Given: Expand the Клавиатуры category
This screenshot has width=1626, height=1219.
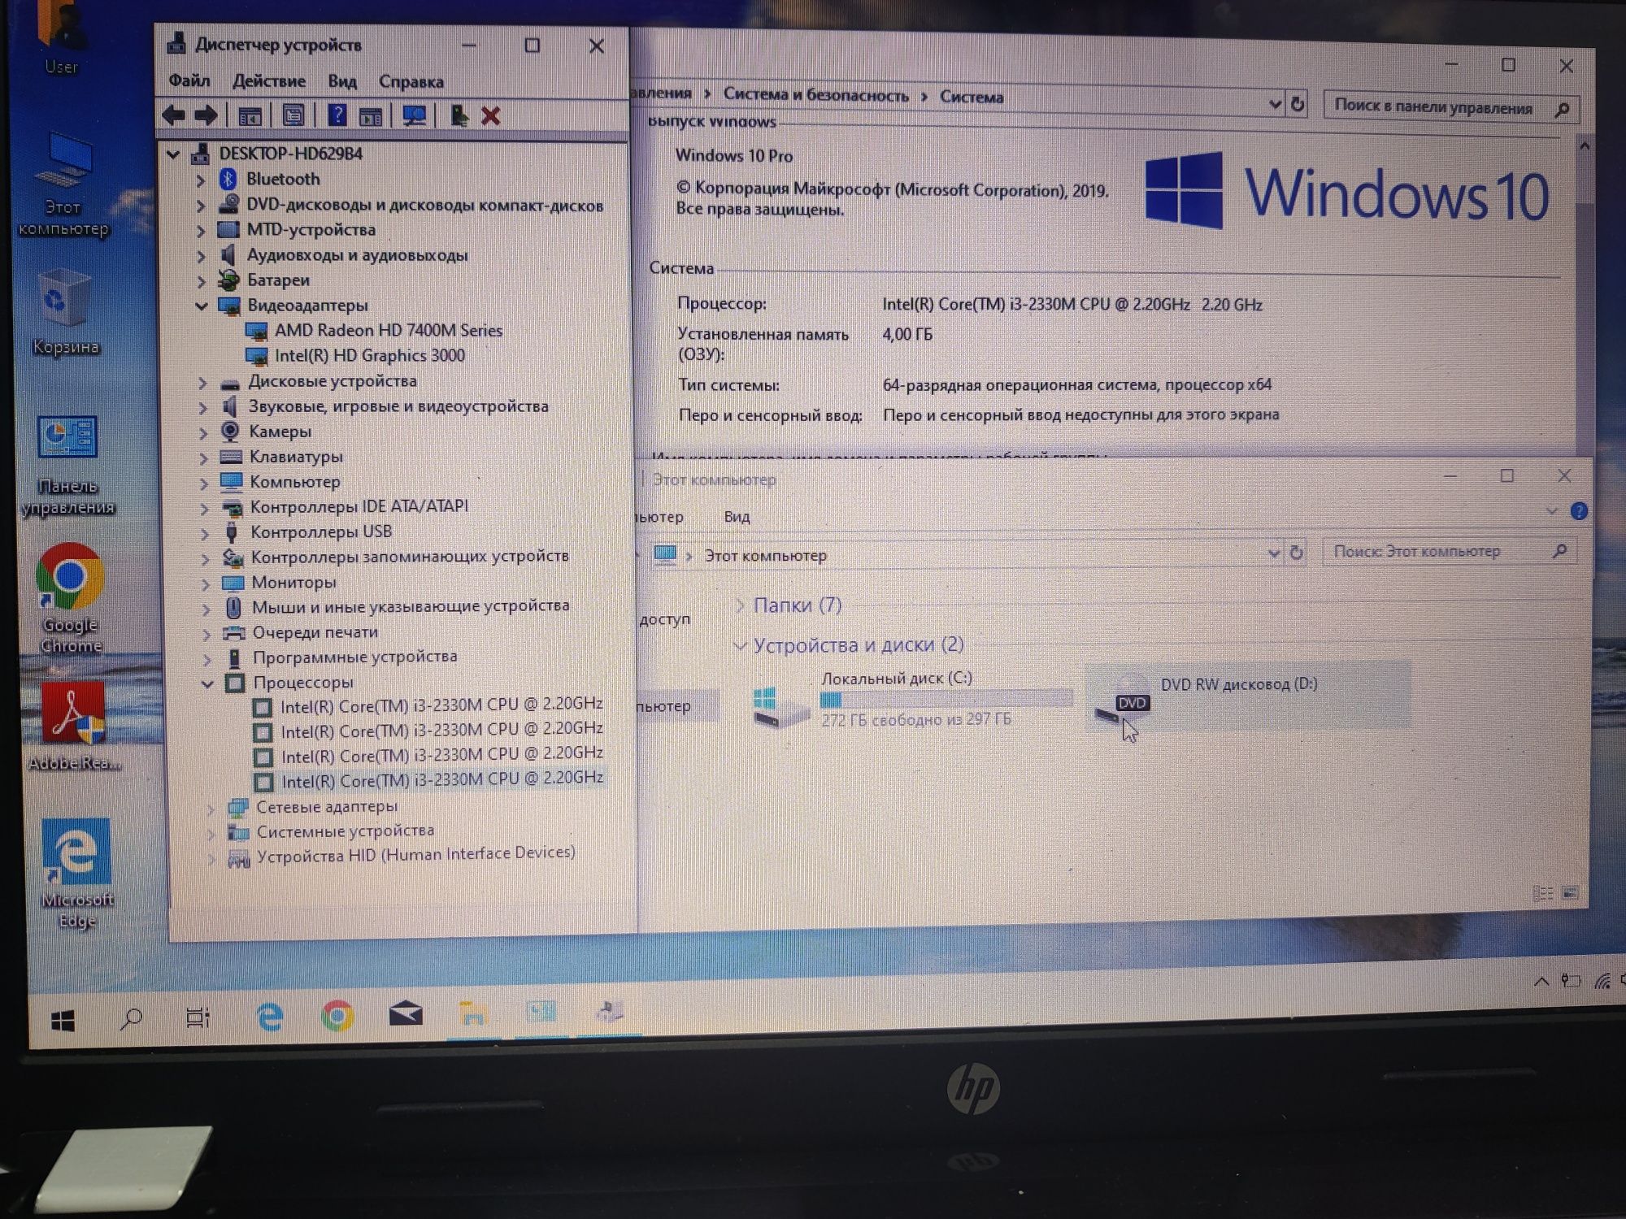Looking at the screenshot, I should (203, 458).
